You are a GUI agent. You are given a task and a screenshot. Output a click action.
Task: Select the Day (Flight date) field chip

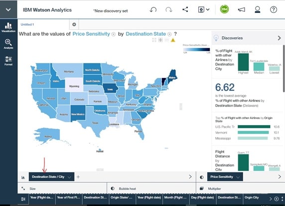point(202,199)
